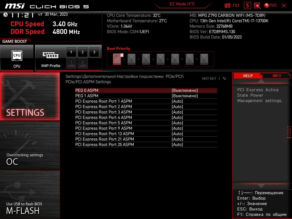Click the Boot Priority heading

(118, 48)
